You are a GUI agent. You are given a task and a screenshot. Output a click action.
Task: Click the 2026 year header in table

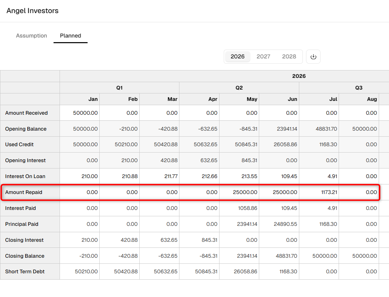coord(299,76)
